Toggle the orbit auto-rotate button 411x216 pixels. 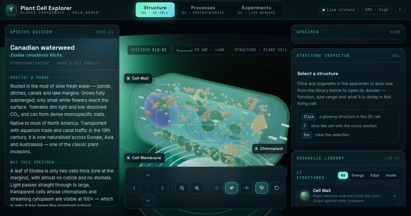(232, 188)
